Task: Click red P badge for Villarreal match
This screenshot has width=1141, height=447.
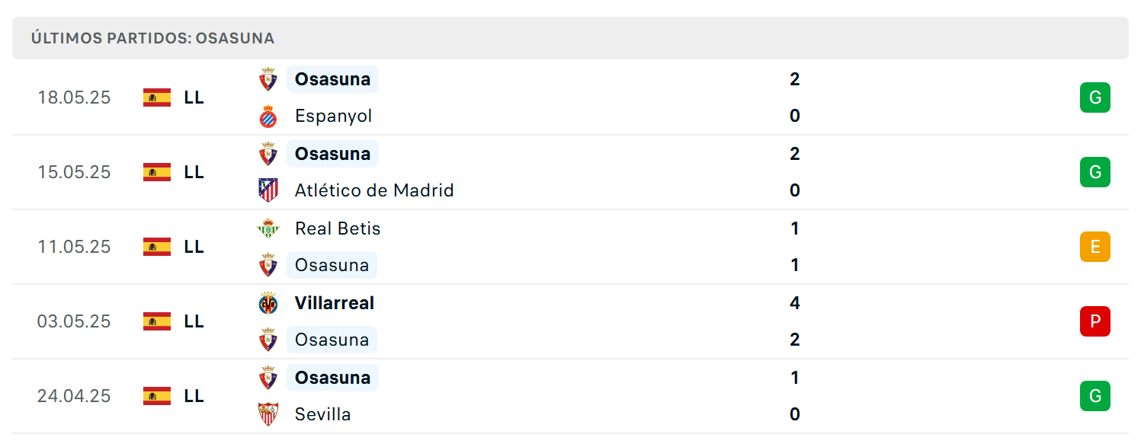Action: point(1095,321)
